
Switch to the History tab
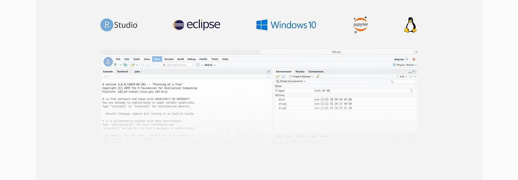[x=300, y=72]
